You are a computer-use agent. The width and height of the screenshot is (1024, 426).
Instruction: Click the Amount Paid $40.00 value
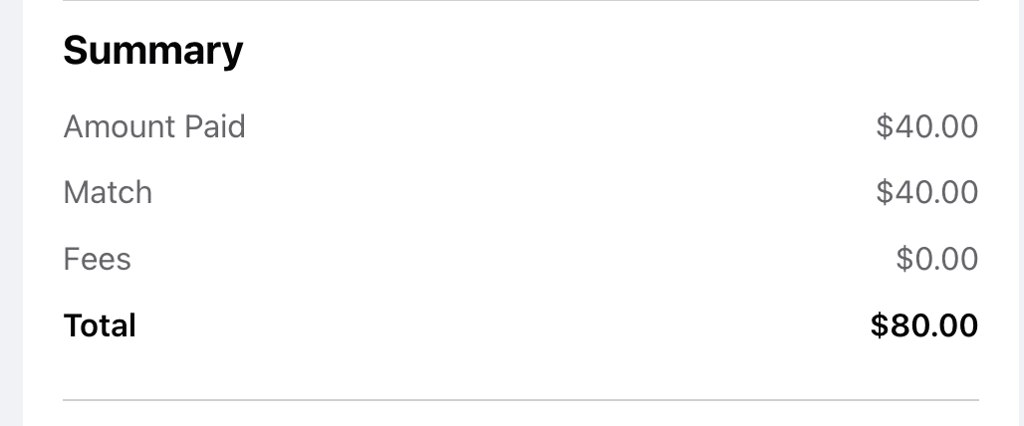[x=926, y=126]
